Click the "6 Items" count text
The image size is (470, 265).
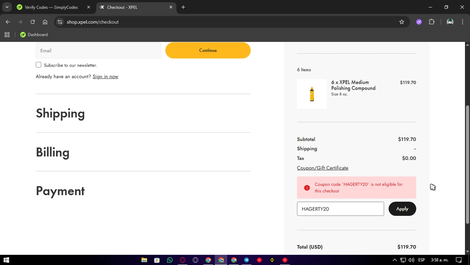(x=304, y=70)
